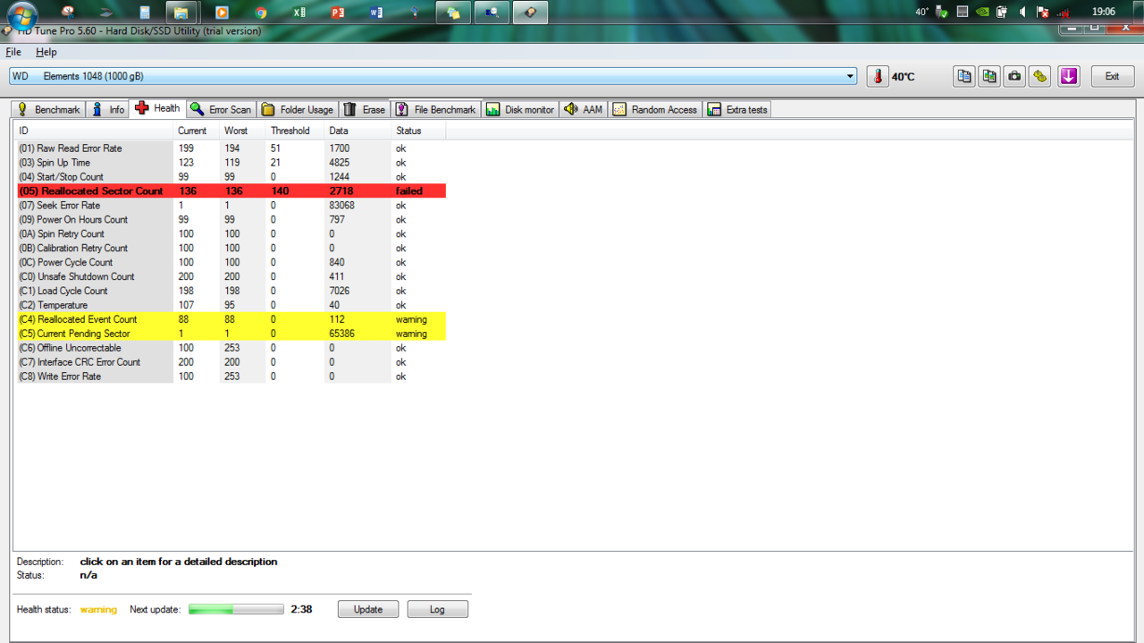Select the (07) Seek Error Rate row
1144x643 pixels.
coord(231,206)
